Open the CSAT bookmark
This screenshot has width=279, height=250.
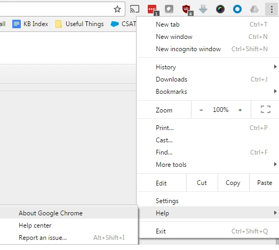(x=123, y=24)
